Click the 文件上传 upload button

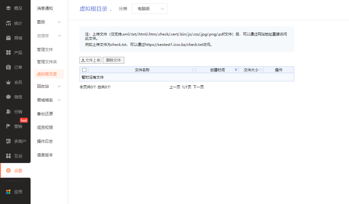click(90, 60)
